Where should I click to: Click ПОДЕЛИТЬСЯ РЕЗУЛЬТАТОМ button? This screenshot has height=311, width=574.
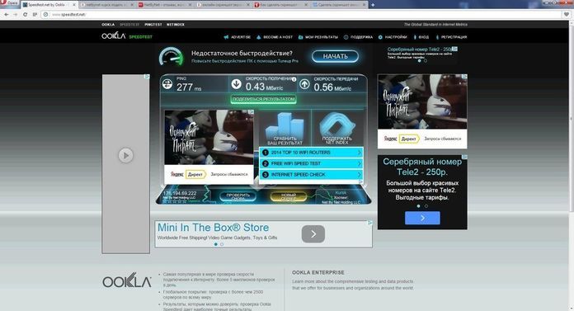(264, 99)
